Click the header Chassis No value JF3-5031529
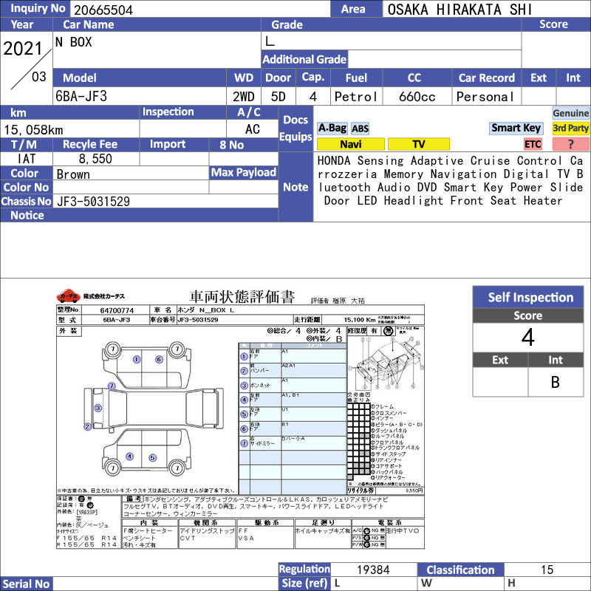This screenshot has height=591, width=591. click(x=93, y=202)
